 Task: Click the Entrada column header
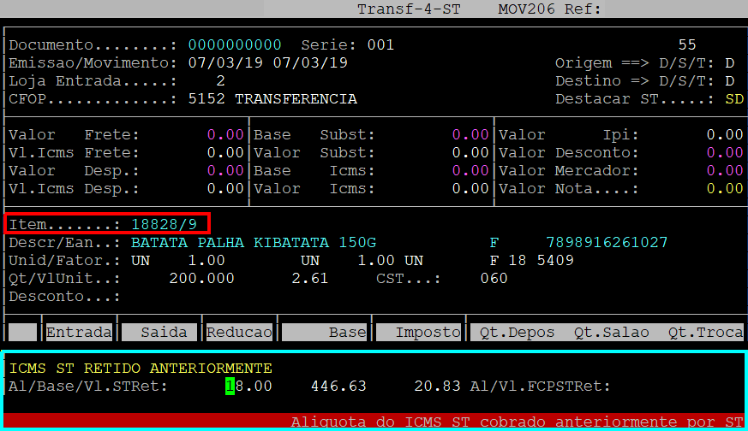click(x=79, y=332)
